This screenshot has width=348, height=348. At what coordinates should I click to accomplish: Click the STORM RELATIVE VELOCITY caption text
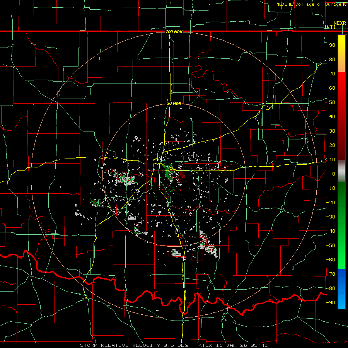click(x=120, y=345)
